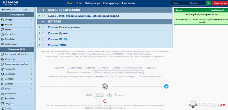The height and width of the screenshot is (110, 228).
Task: Click the popular Баскетбол basketball icon
Action: click(x=2, y=34)
